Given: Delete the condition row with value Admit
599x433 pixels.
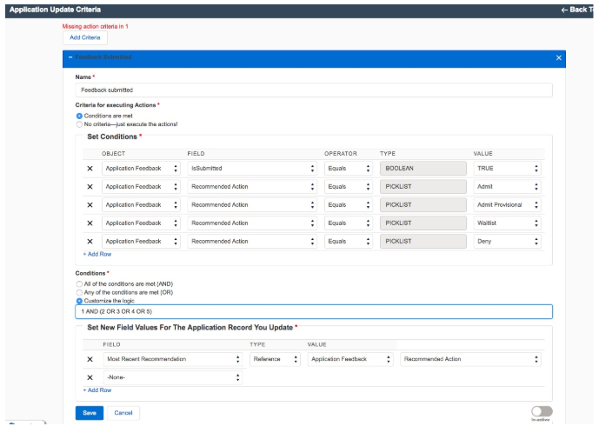Looking at the screenshot, I should click(90, 186).
